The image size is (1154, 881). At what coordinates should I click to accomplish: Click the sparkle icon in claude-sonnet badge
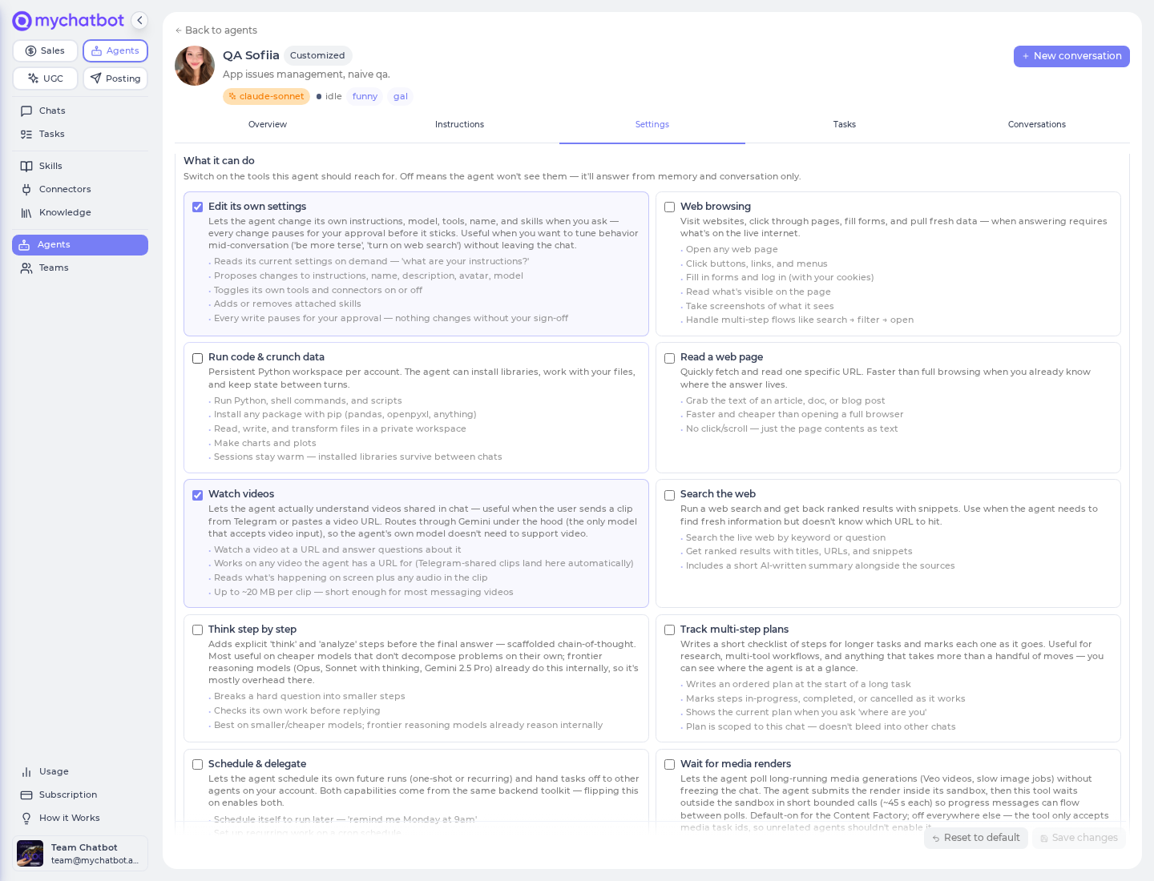(232, 96)
